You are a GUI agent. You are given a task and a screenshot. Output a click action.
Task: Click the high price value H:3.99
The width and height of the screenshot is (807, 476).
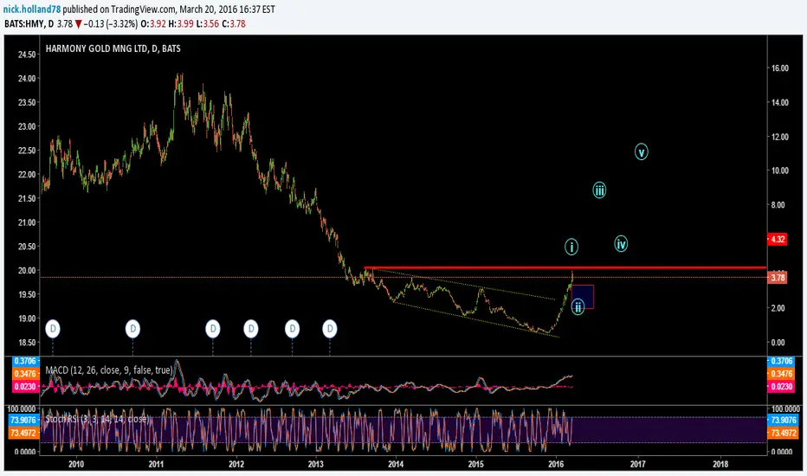(181, 23)
